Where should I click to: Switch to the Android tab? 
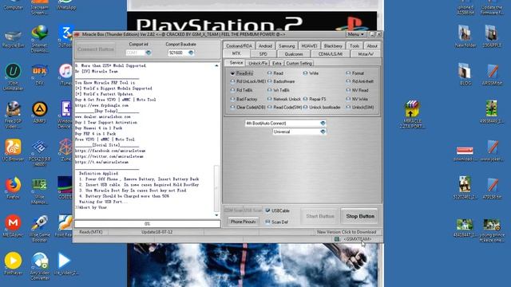[265, 46]
